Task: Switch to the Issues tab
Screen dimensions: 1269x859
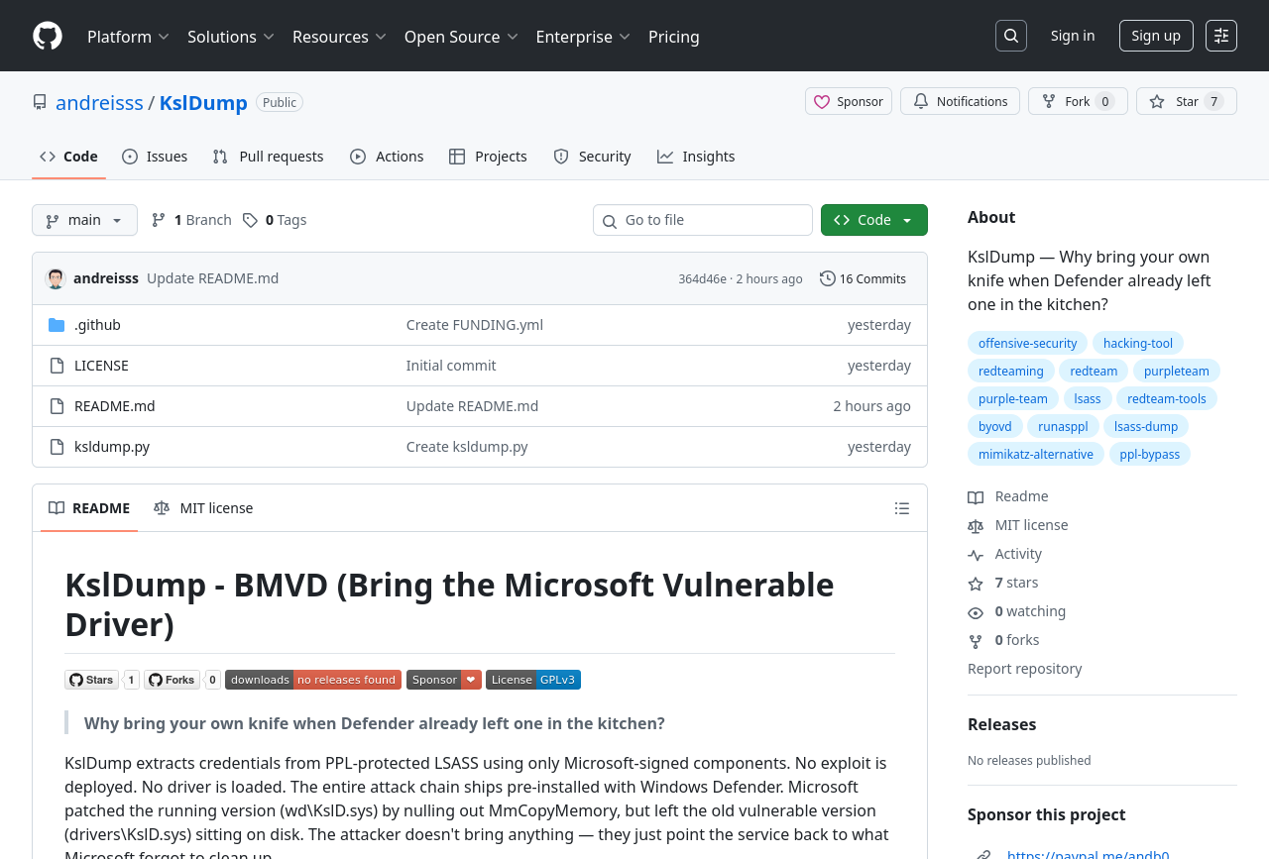Action: (155, 157)
